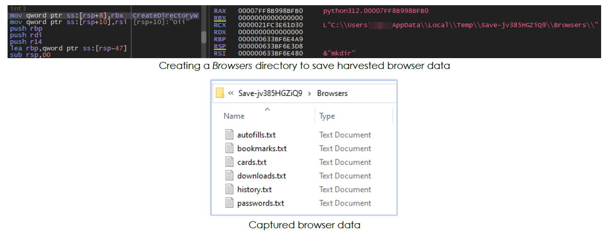603x233 pixels.
Task: Select the RCX register in debugger
Action: tap(220, 25)
